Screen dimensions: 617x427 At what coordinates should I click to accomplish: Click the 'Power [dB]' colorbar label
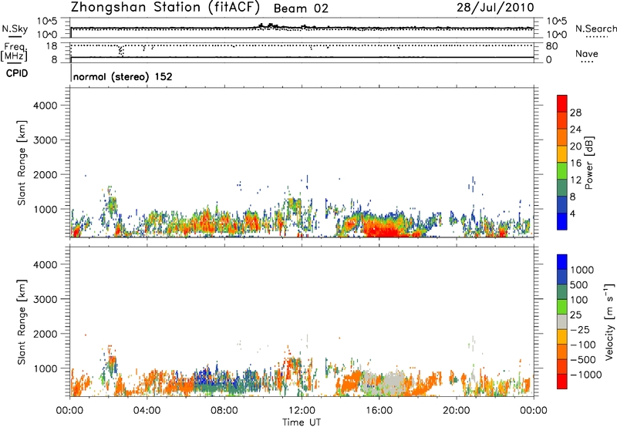pos(589,163)
